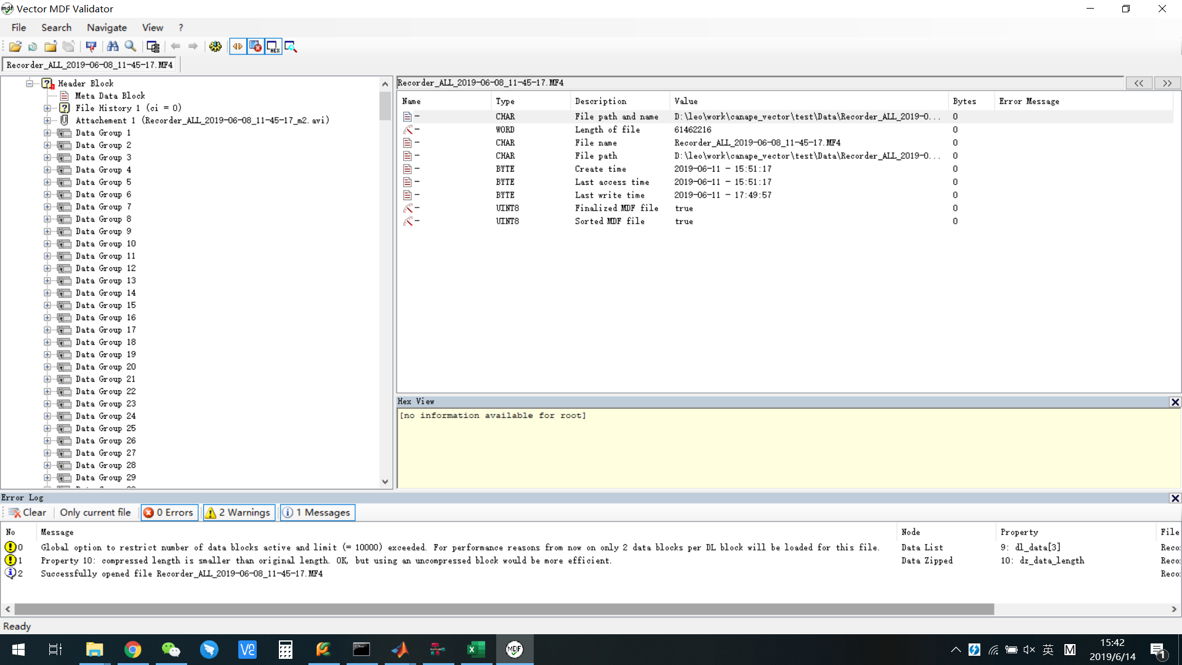Select the Recorder_ALL_2019-06-08_11-45-17.MF4 tab
The height and width of the screenshot is (665, 1182).
pos(90,64)
